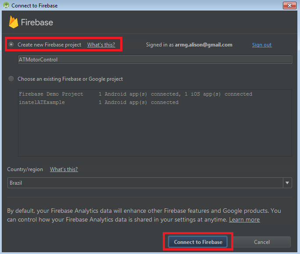Open the Brazil country combo box
Image resolution: width=300 pixels, height=254 pixels.
(145, 183)
